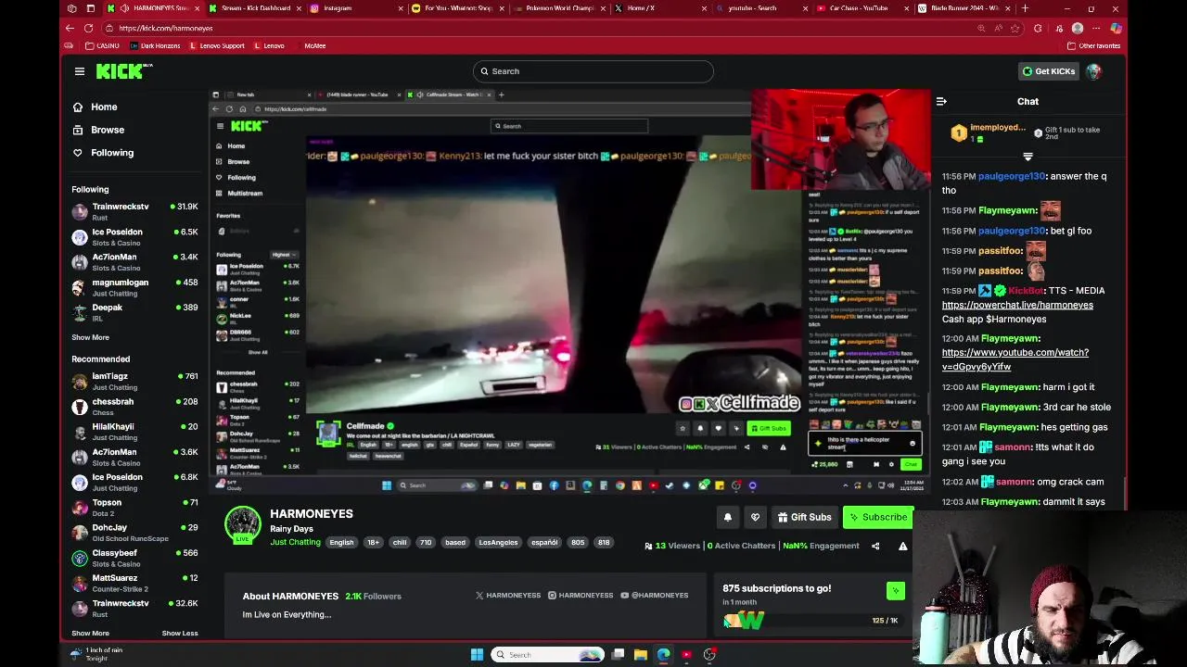The image size is (1187, 667).
Task: Open HARMONEYESS X profile link
Action: pos(507,595)
